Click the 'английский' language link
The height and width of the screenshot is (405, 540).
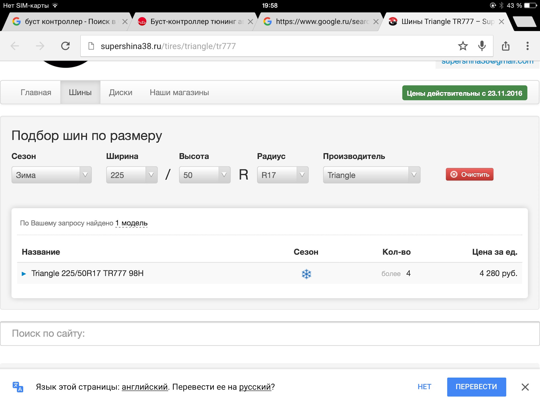point(145,387)
